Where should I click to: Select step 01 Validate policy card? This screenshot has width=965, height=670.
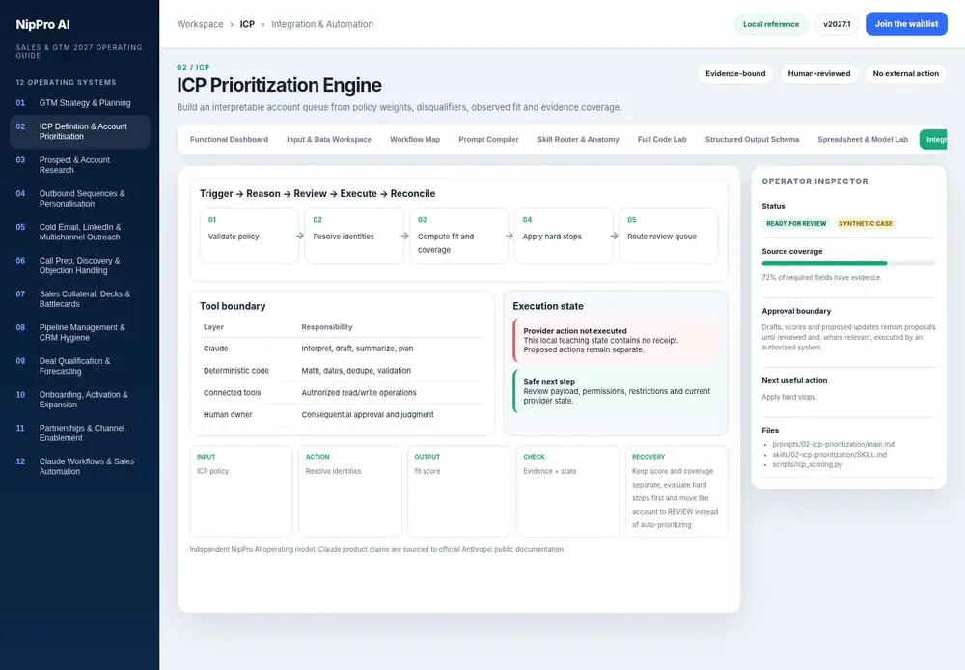249,236
